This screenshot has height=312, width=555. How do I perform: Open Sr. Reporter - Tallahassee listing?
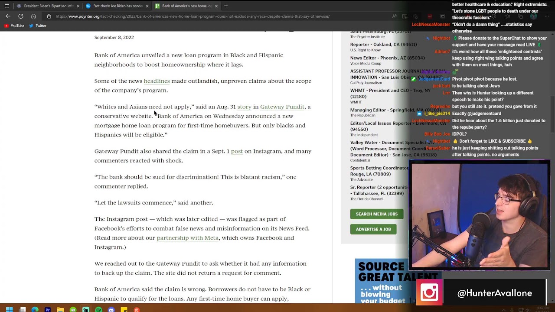380,190
